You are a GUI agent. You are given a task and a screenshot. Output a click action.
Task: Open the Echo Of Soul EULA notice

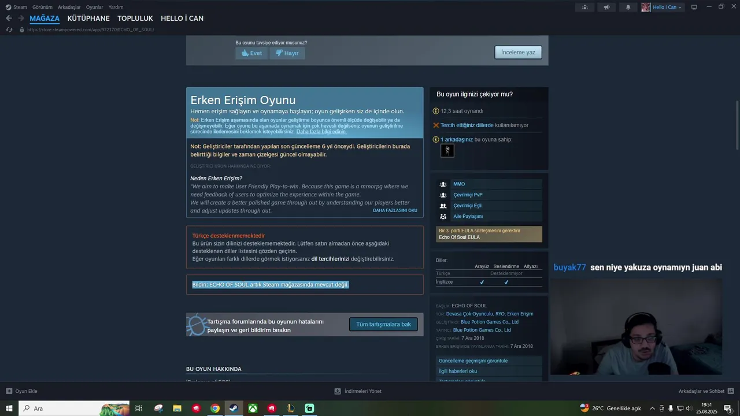coord(489,234)
